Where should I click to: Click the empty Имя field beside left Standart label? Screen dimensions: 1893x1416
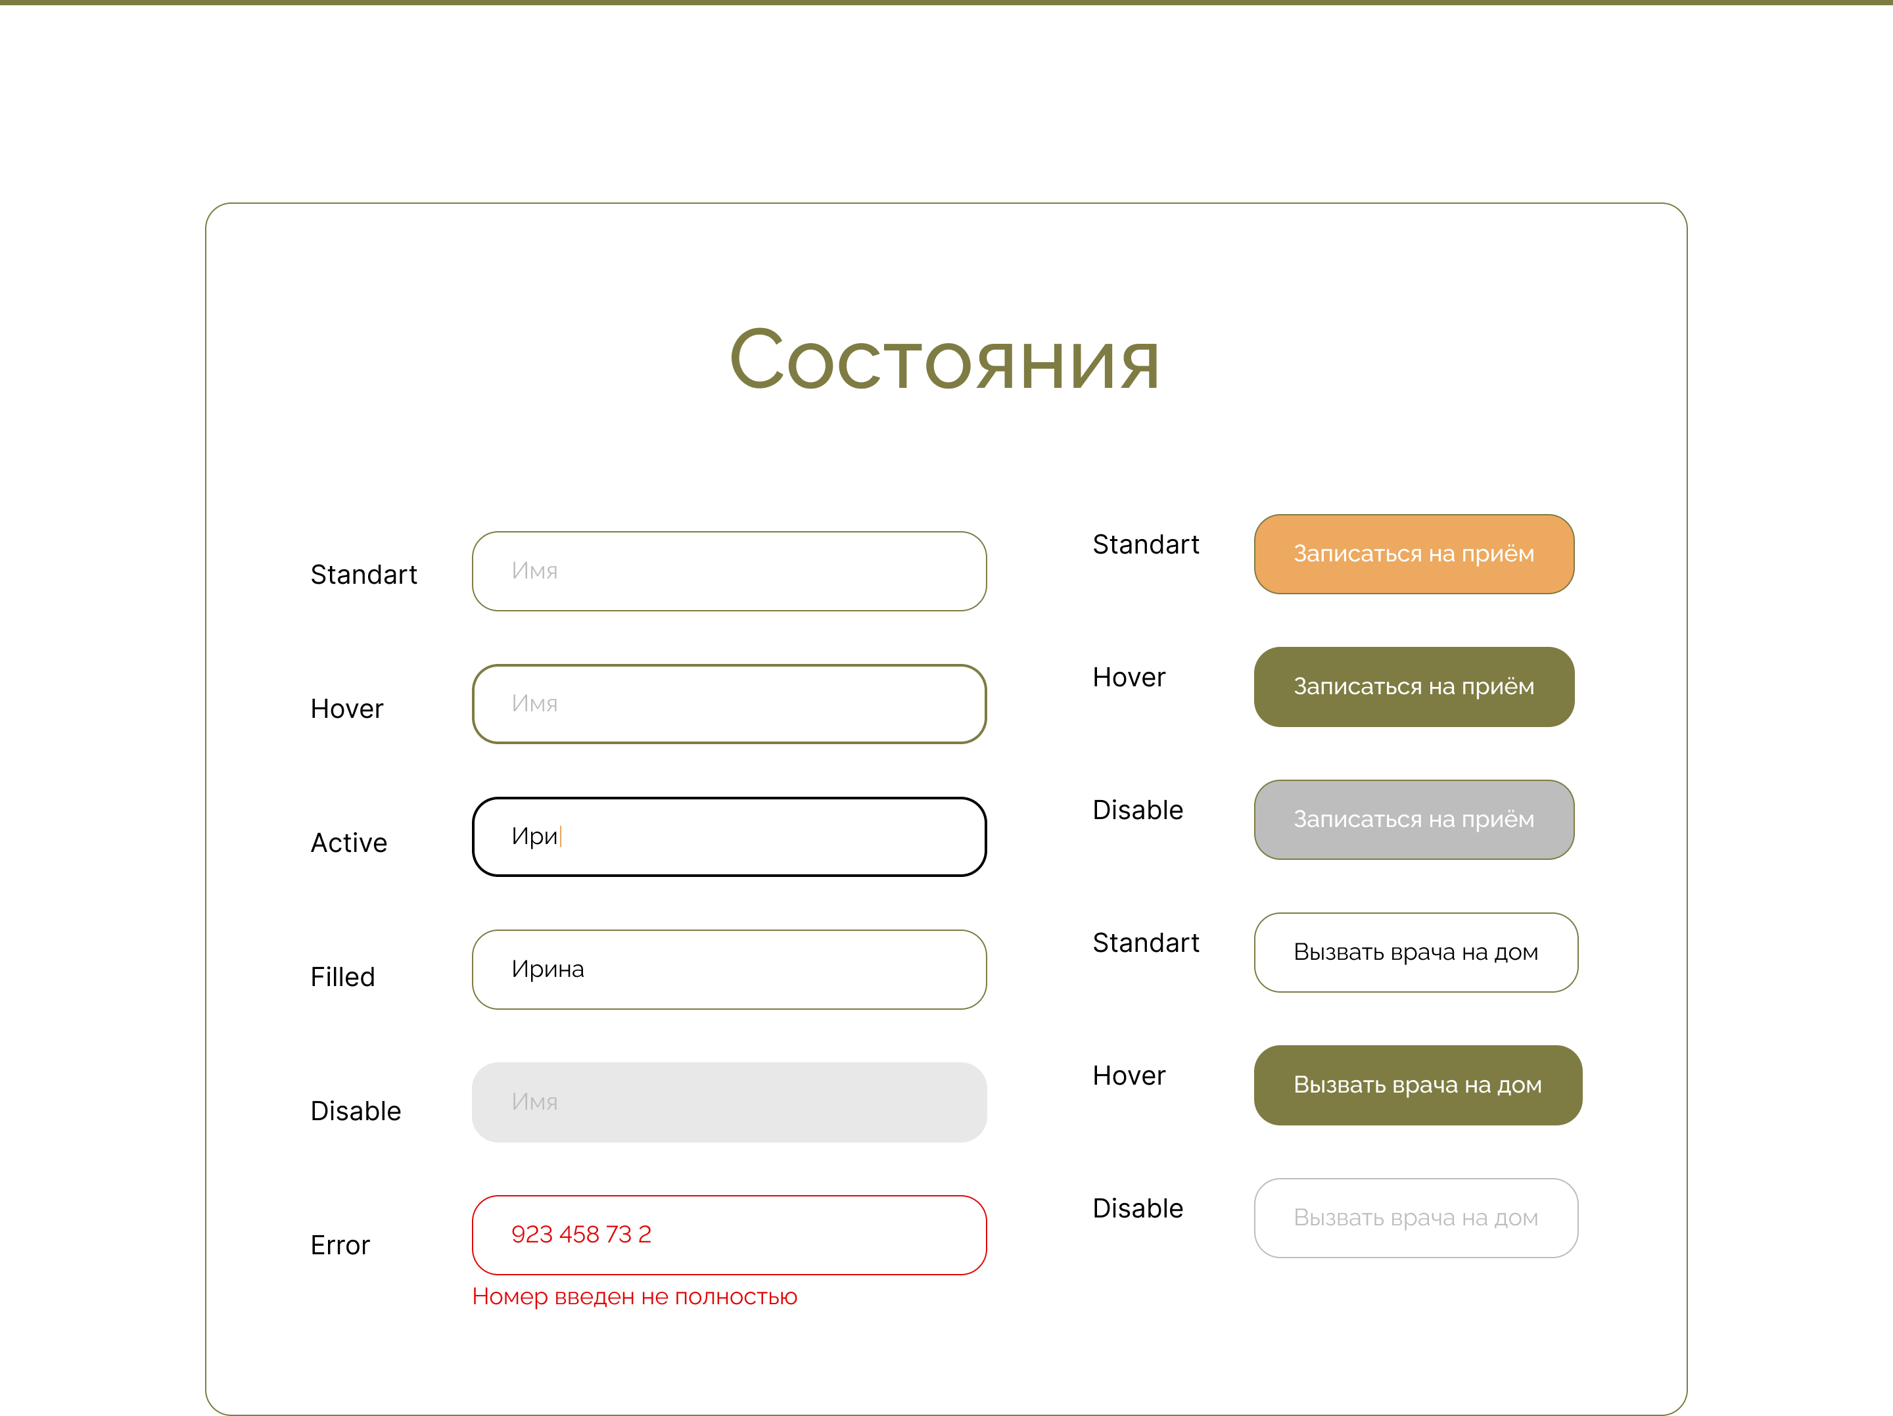(728, 571)
